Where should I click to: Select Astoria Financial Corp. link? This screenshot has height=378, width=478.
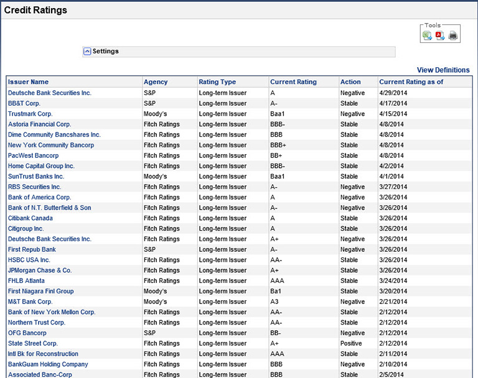tap(39, 124)
